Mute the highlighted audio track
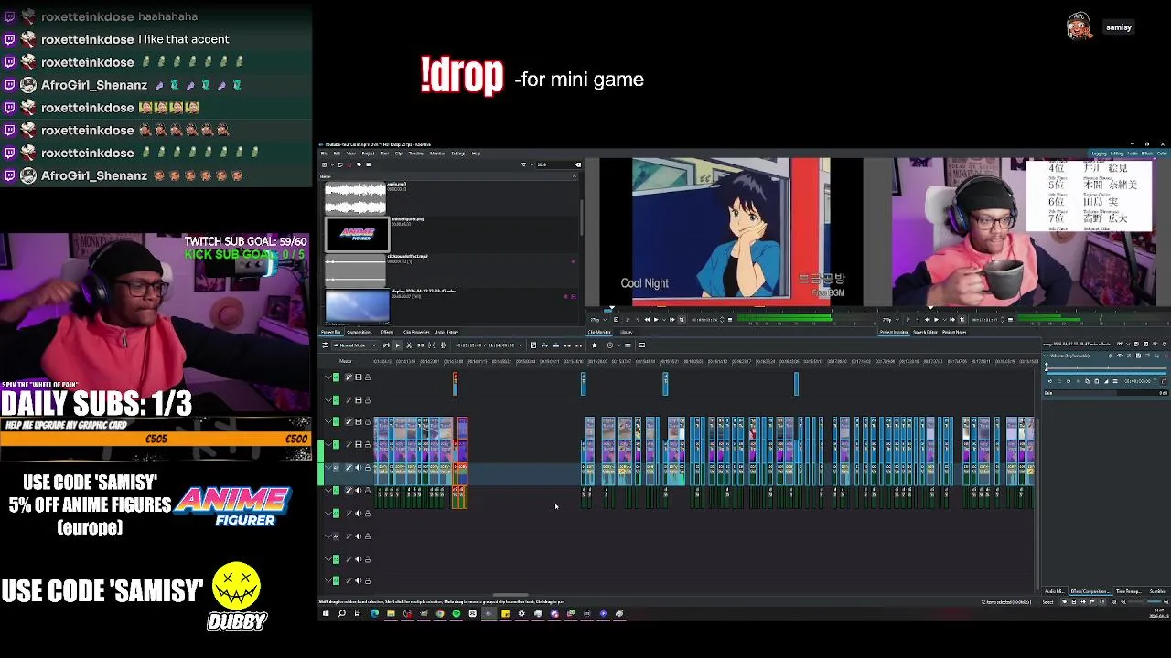Image resolution: width=1171 pixels, height=658 pixels. point(358,467)
